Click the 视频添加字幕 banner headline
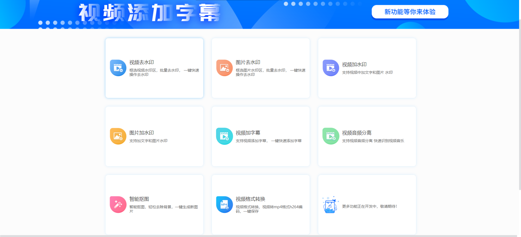 pyautogui.click(x=149, y=13)
